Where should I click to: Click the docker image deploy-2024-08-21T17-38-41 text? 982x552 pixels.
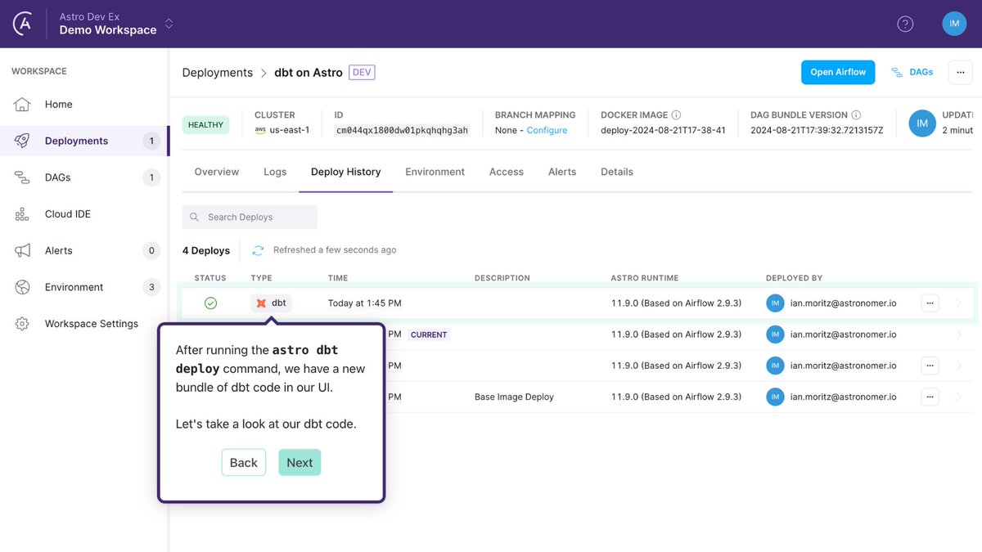tap(663, 131)
